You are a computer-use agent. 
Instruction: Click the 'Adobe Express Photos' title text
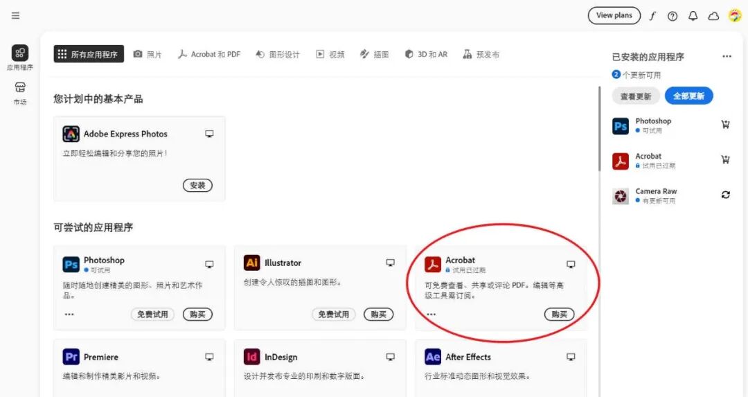click(125, 134)
